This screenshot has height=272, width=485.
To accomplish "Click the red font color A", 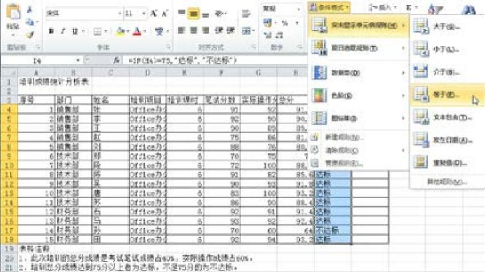I will (137, 31).
